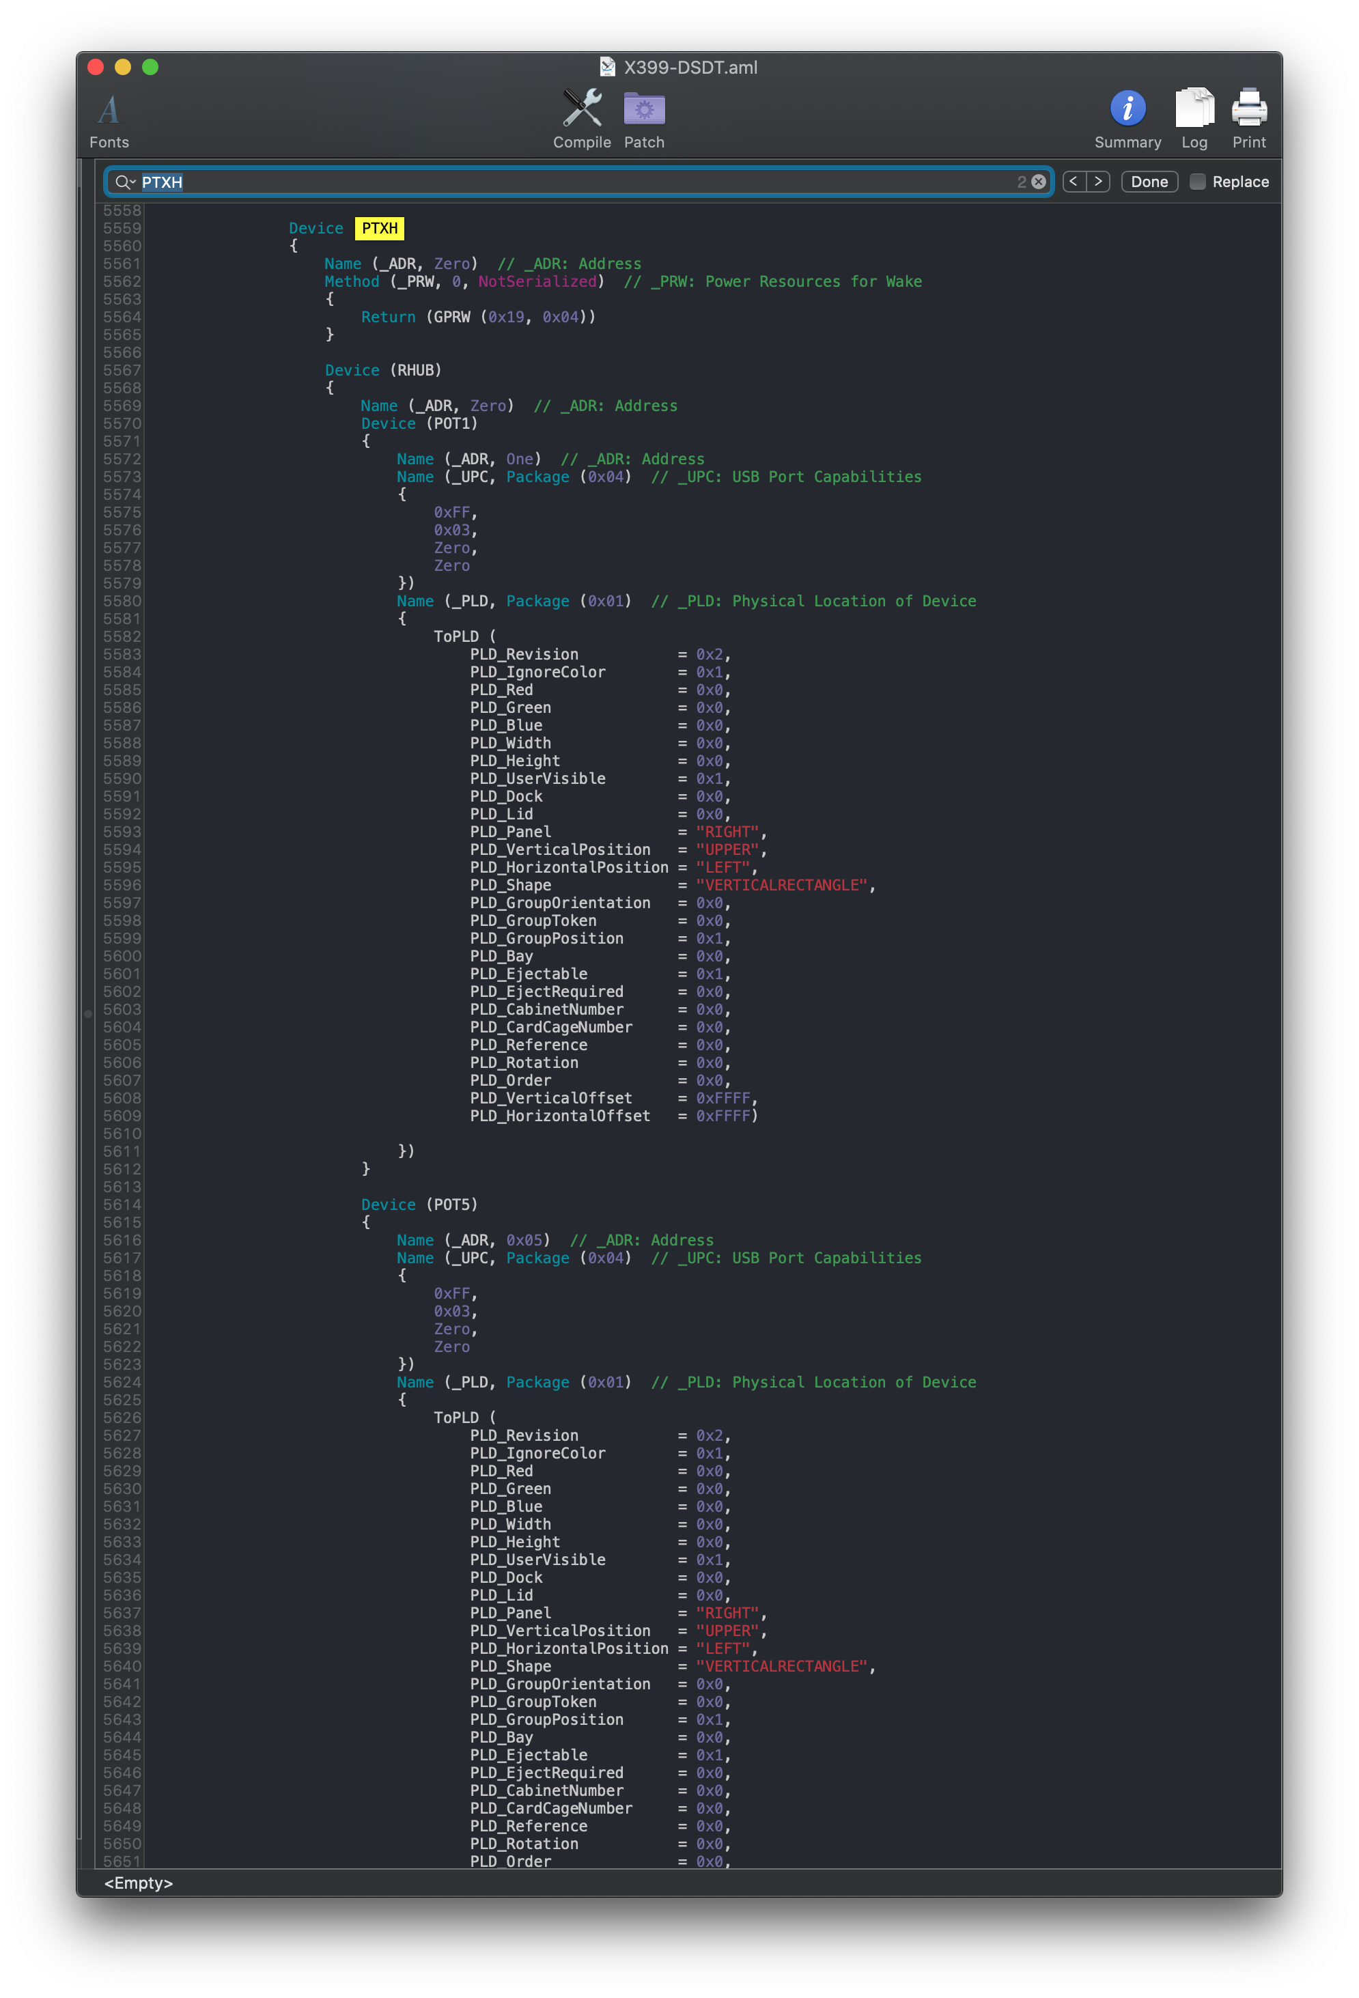Viewport: 1359px width, 1998px height.
Task: Click line number 5567 in gutter
Action: click(122, 371)
